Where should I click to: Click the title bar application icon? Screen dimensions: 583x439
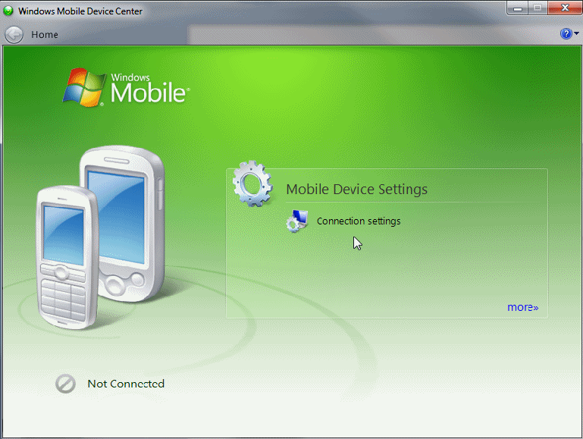8,11
